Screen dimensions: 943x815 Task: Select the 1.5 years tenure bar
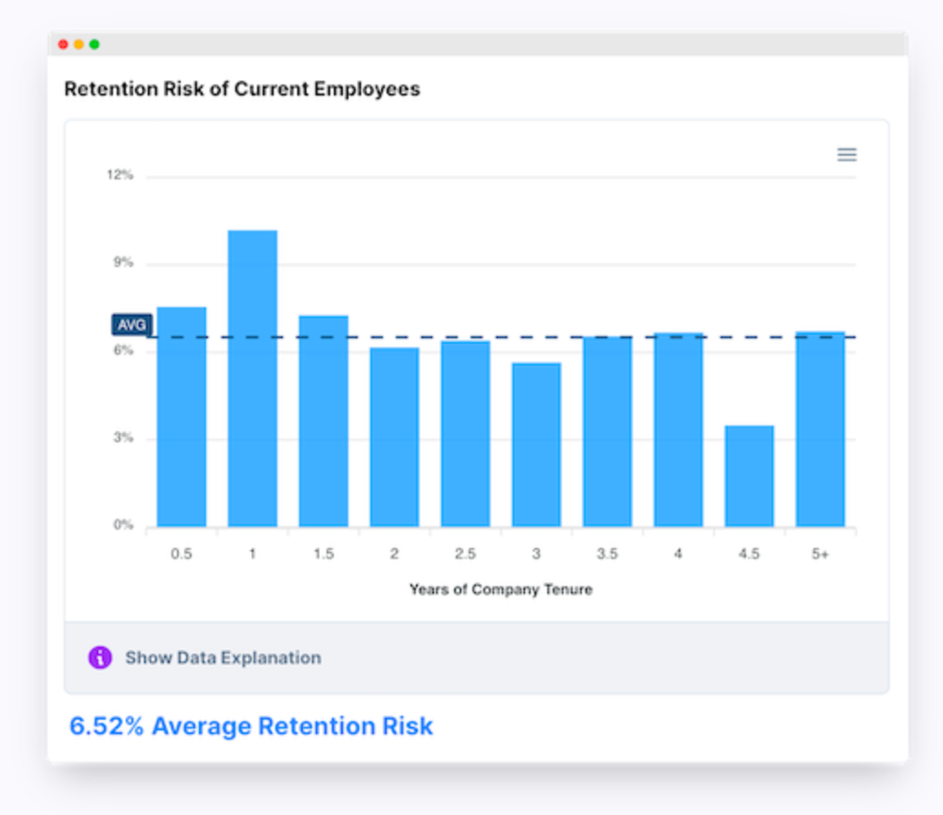tap(323, 421)
